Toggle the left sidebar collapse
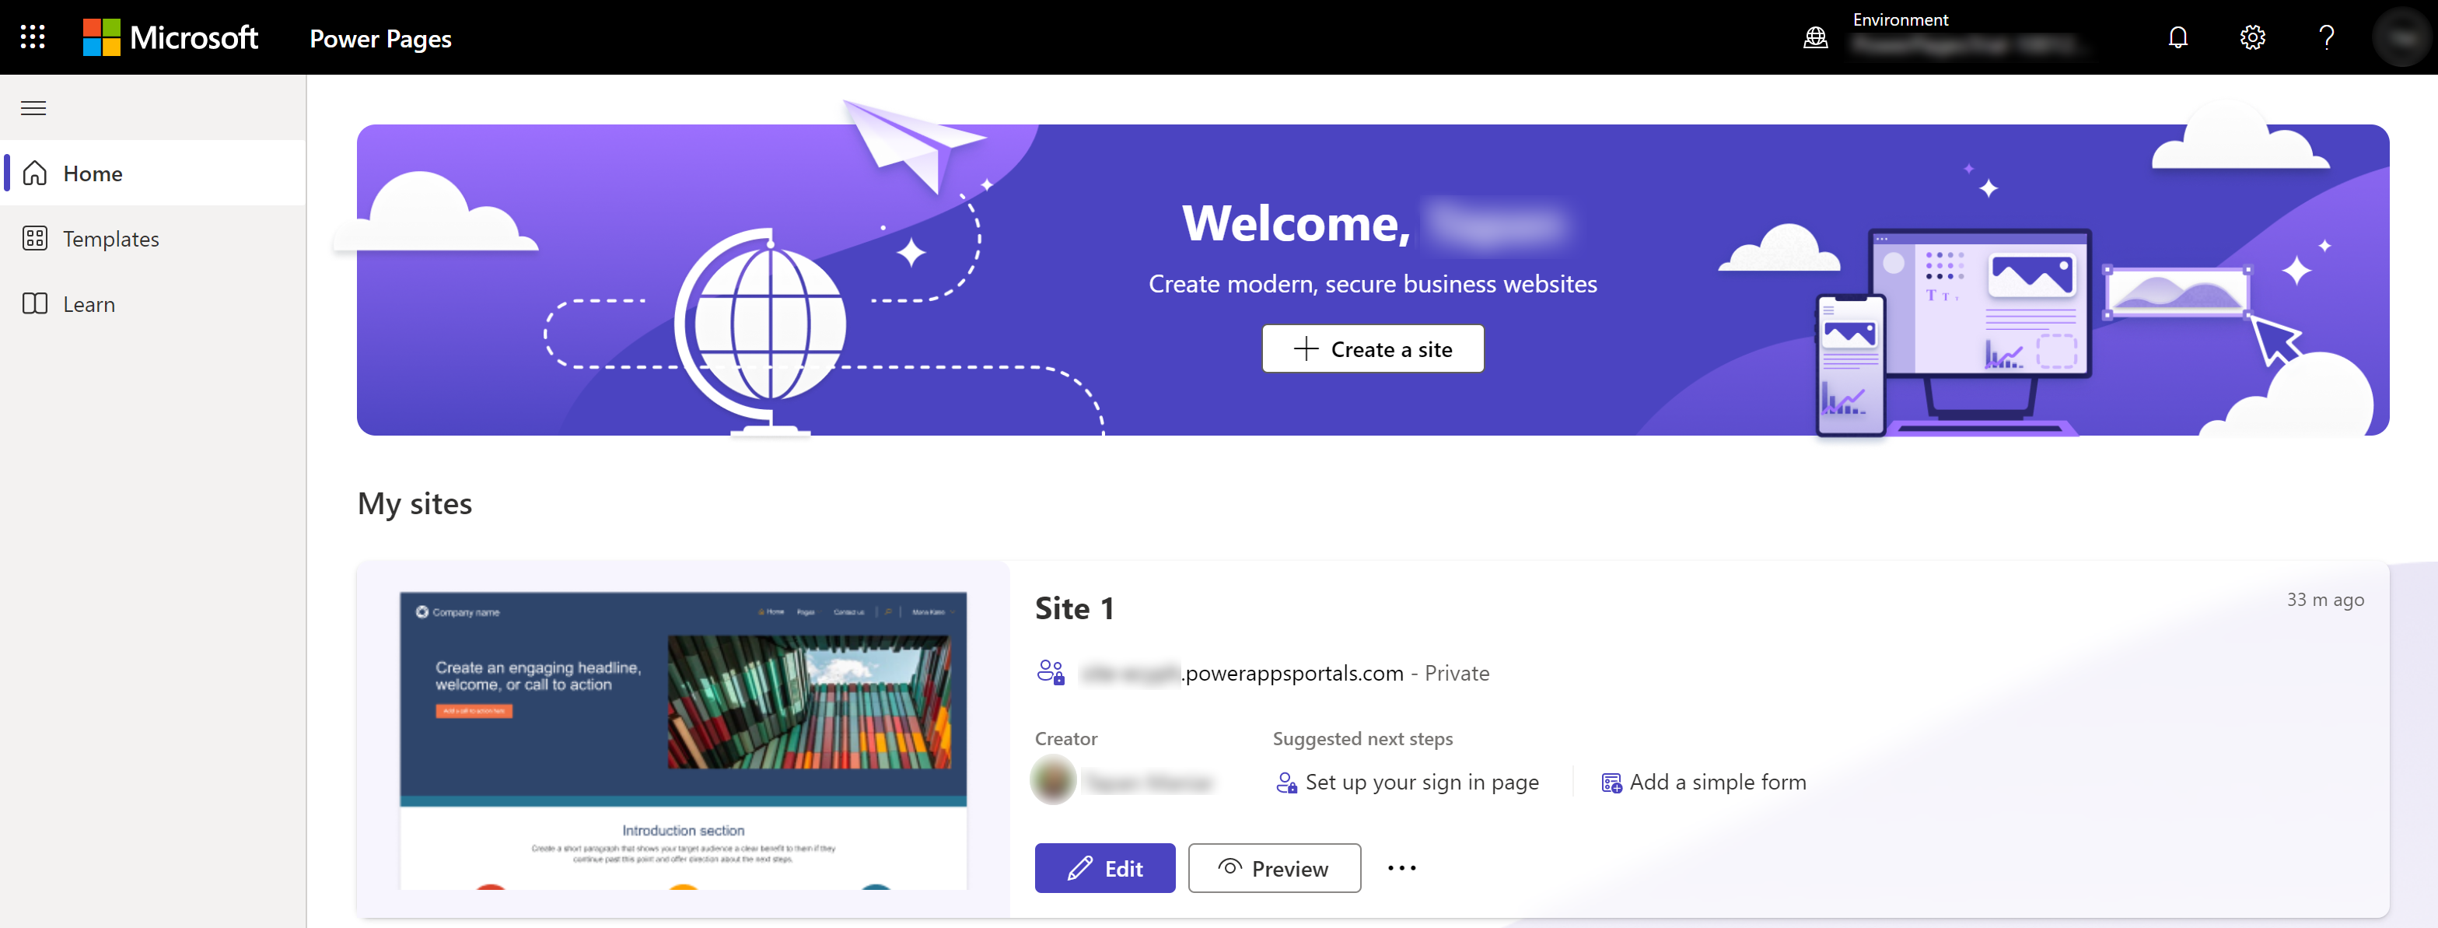Image resolution: width=2438 pixels, height=928 pixels. point(34,106)
